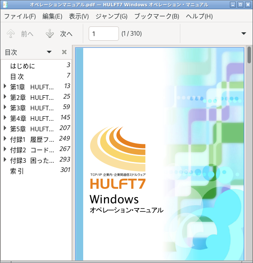Click the page count text (1 / 310)
253x263 pixels.
point(132,34)
